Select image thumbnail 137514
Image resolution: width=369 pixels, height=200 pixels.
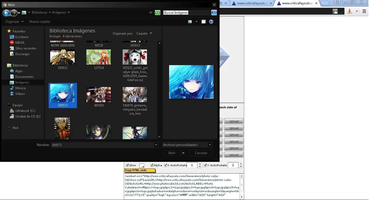tap(99, 57)
